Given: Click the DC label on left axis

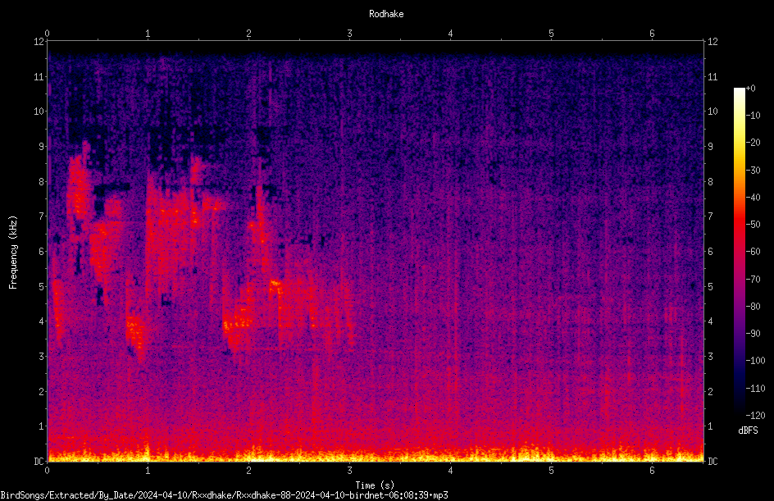Looking at the screenshot, I should point(39,461).
